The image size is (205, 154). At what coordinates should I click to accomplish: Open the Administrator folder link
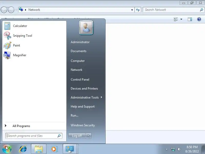80,42
